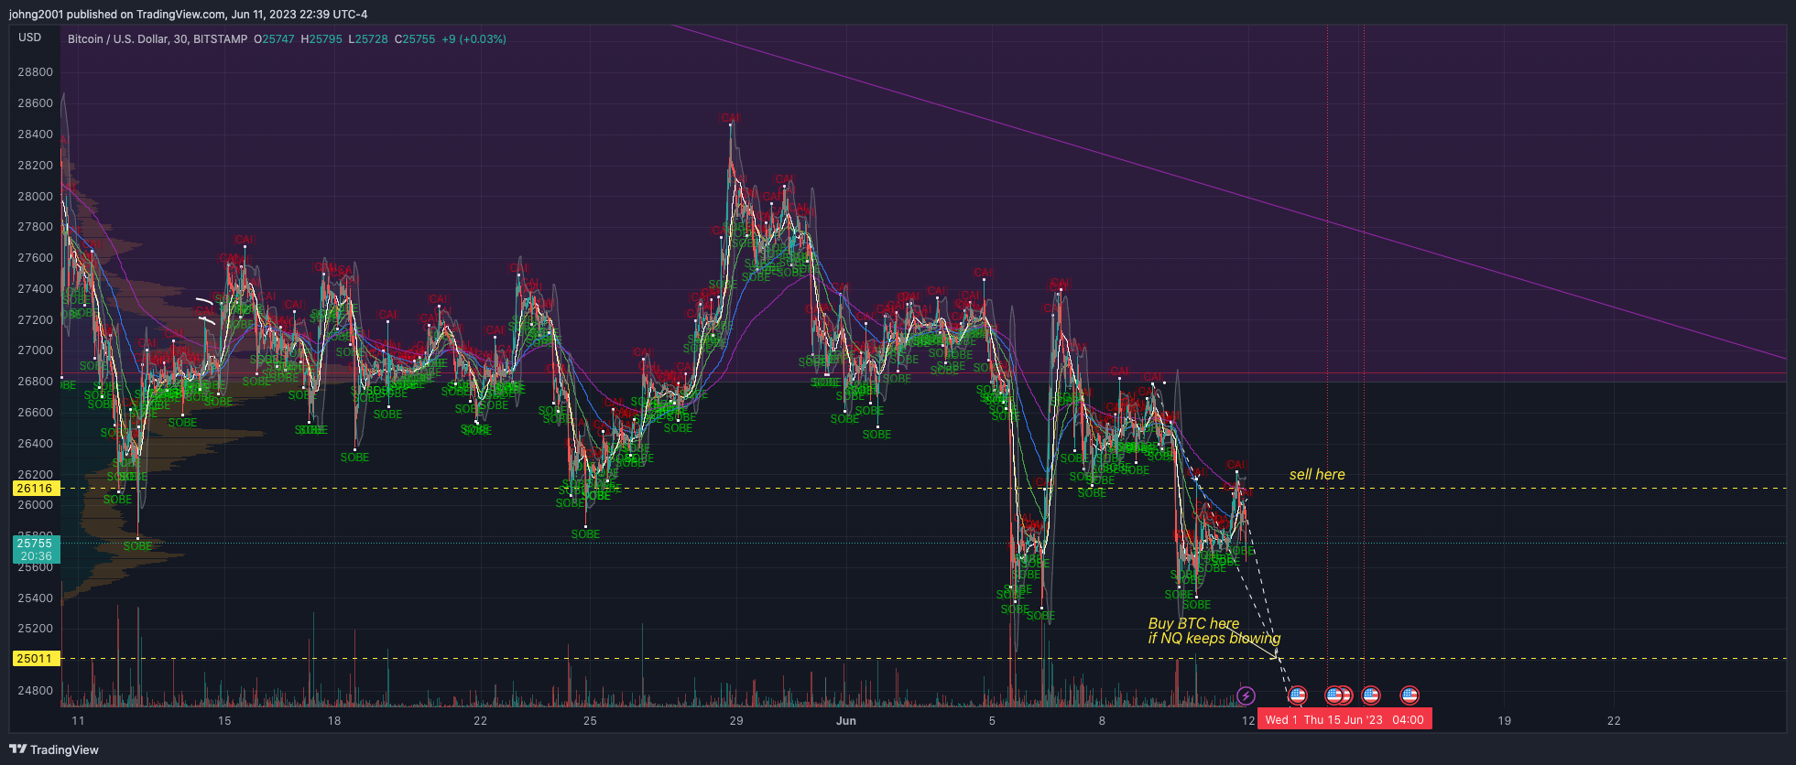Click the 04:00 time in red label
Image resolution: width=1796 pixels, height=765 pixels.
pos(1408,720)
